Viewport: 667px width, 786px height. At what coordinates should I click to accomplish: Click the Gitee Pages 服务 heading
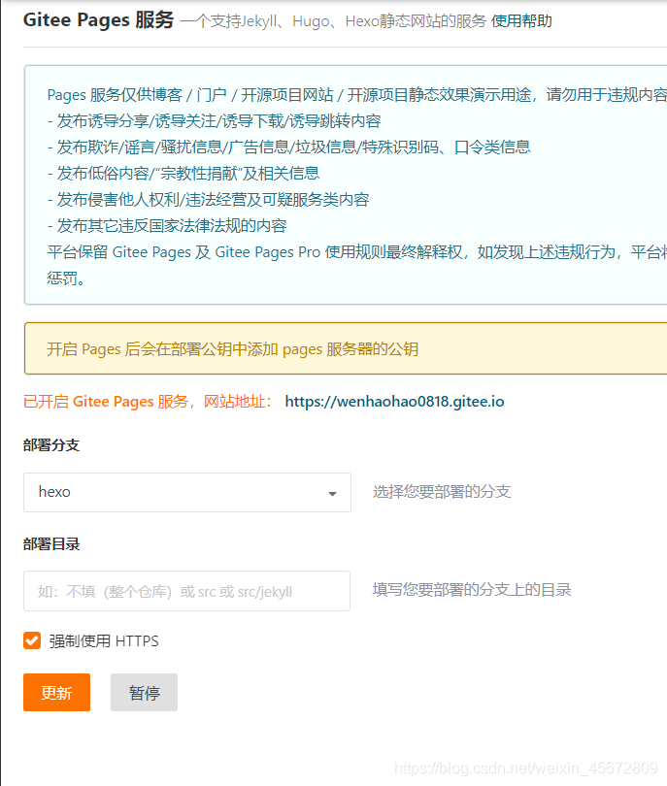[x=98, y=20]
